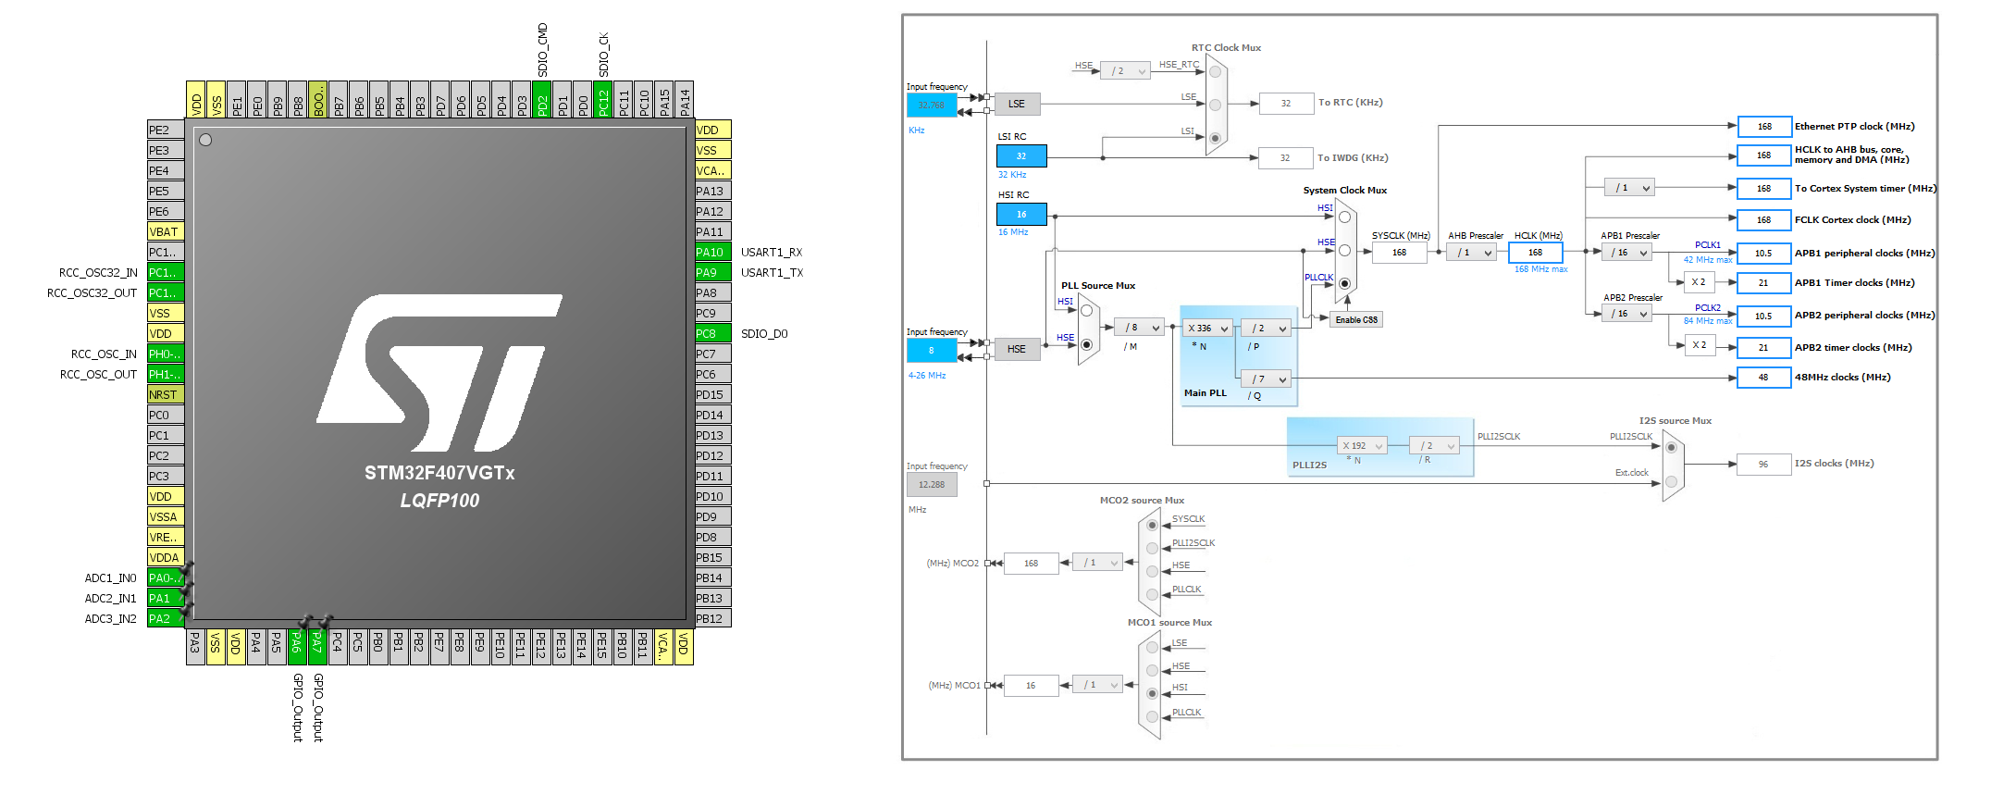This screenshot has height=807, width=1991.
Task: Select SYSCLK in the MCO2 source Mux
Action: (1152, 525)
